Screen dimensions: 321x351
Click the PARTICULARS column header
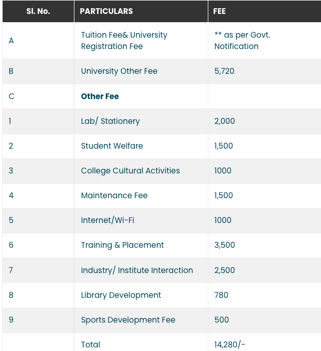[x=106, y=11]
